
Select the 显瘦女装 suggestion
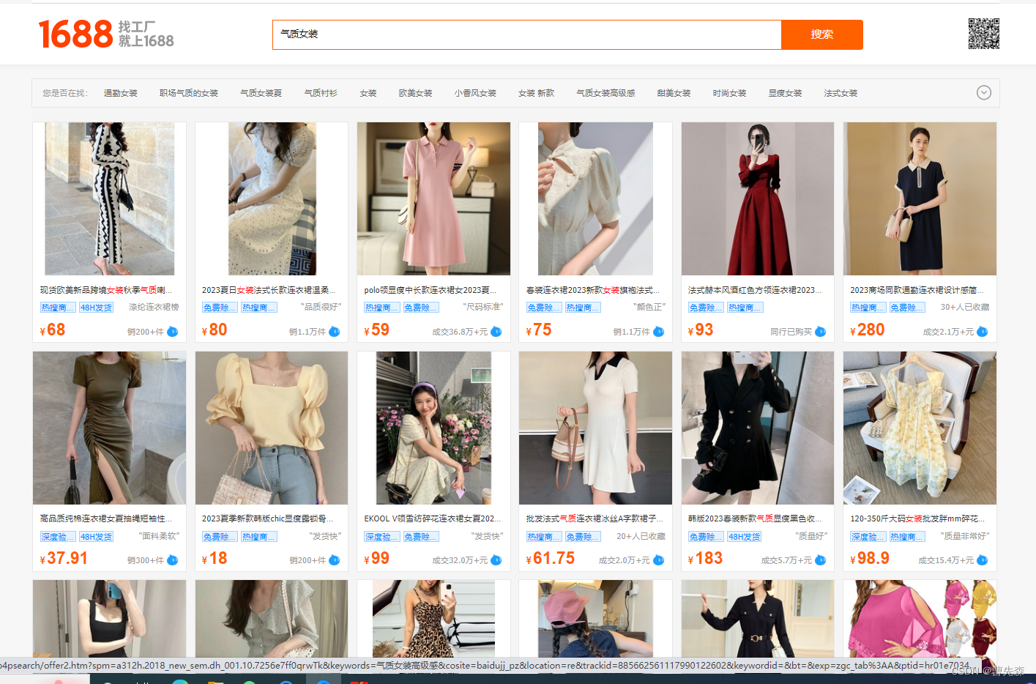(x=785, y=93)
